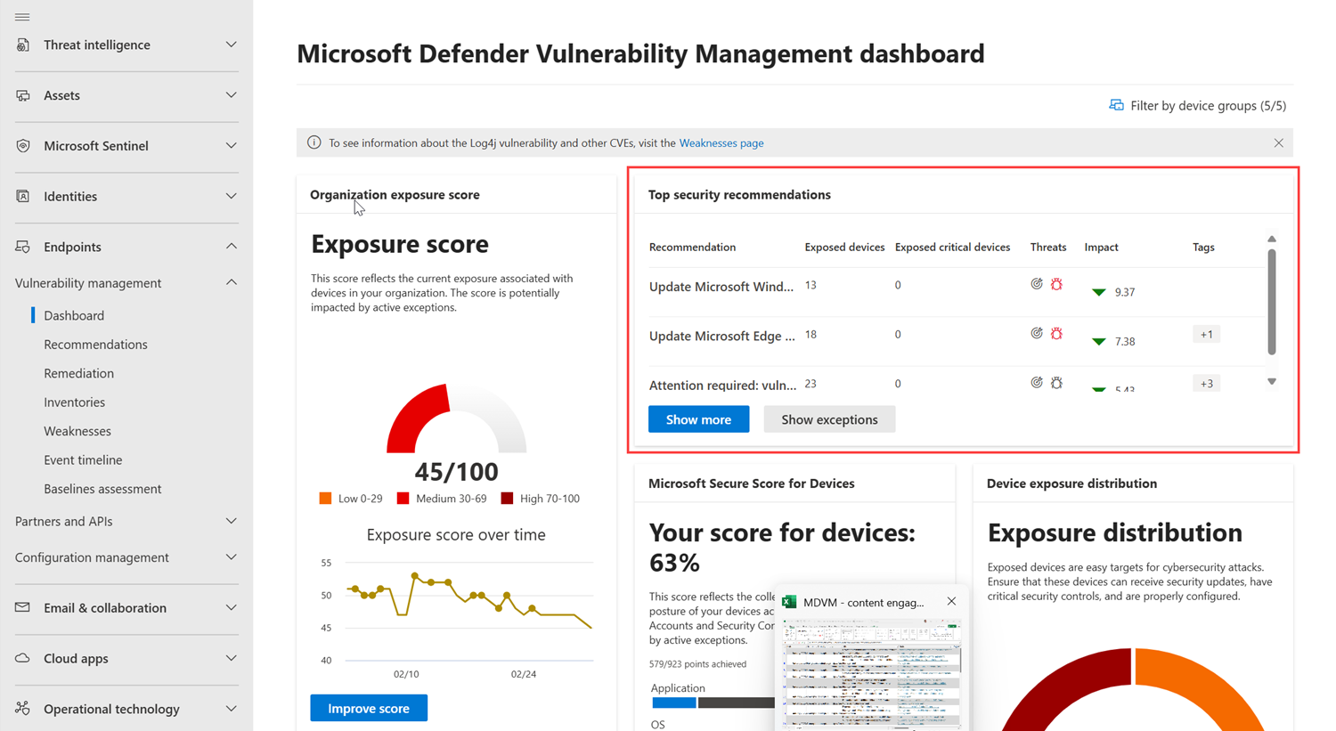Click the recommendations list scroll down arrow

1272,382
